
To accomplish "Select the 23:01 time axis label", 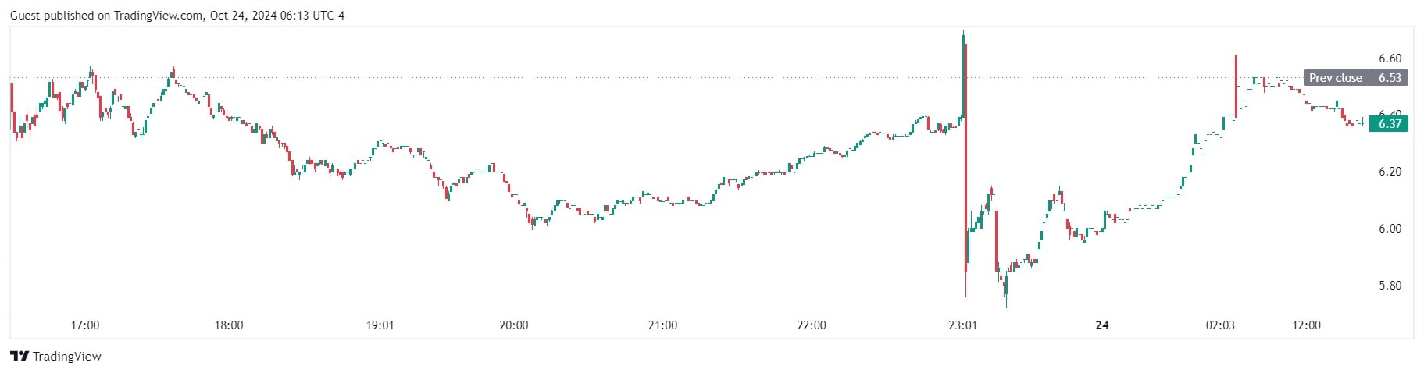I will point(962,325).
